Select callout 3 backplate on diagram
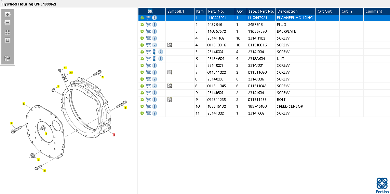Screen dimensions: 390x194 24,104
